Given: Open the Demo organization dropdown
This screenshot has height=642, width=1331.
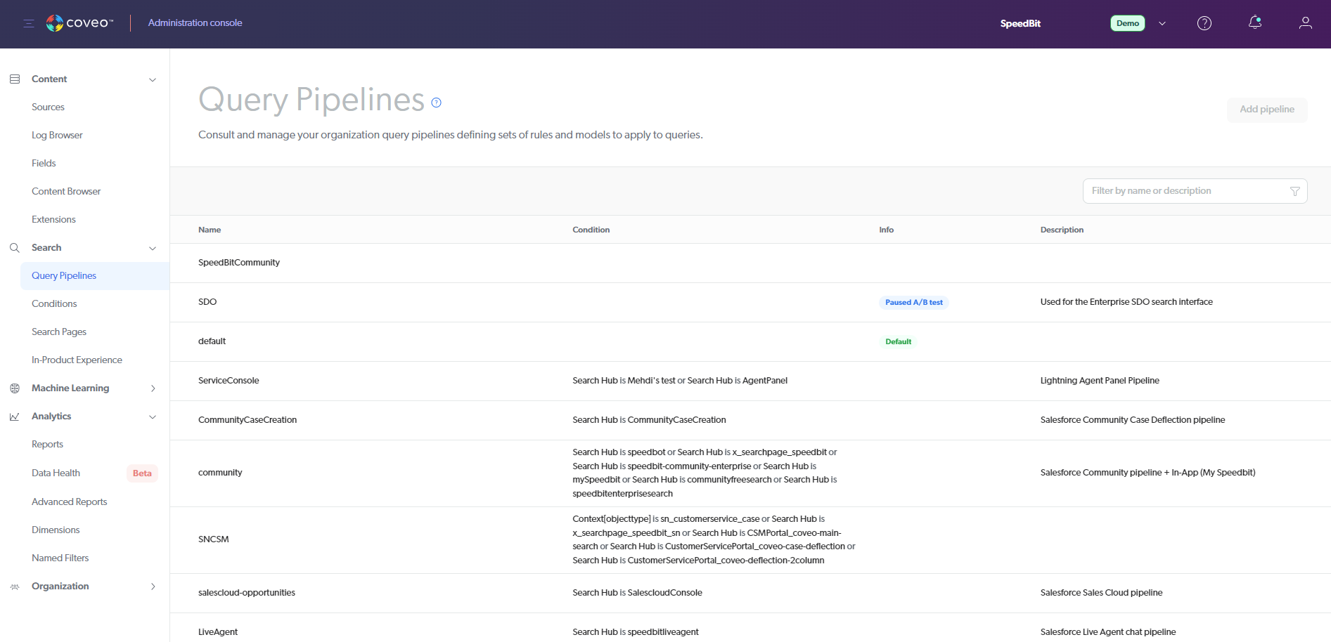Looking at the screenshot, I should [1162, 22].
